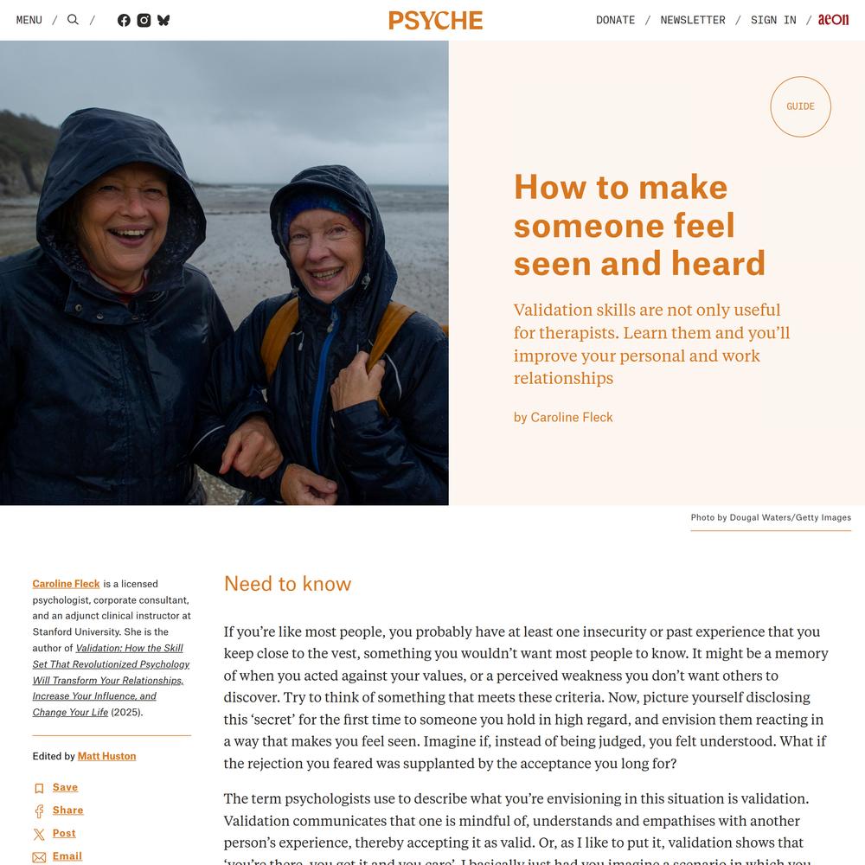Open Caroline Fleck bio link in sidebar
Viewport: 865px width, 865px height.
67,584
